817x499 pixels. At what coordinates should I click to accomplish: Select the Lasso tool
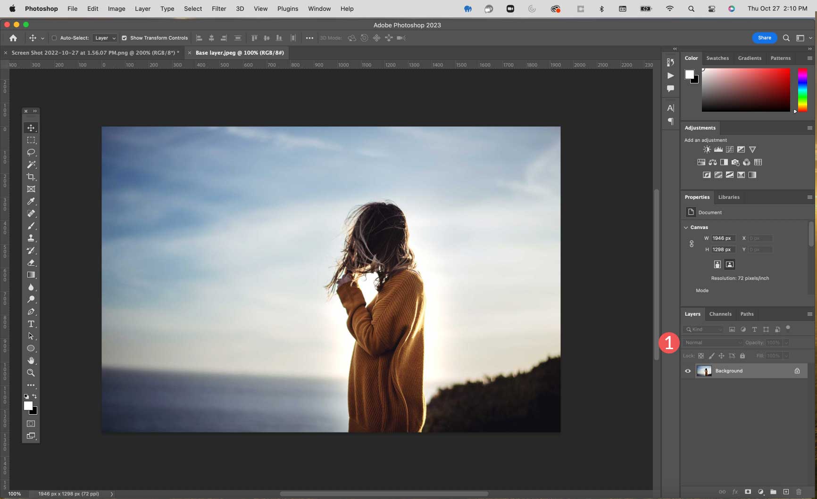click(31, 152)
